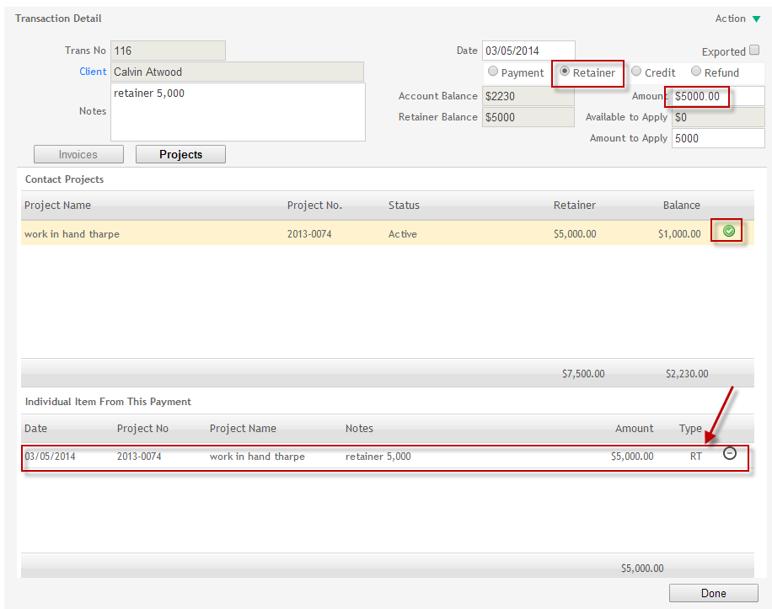Switch to the Invoices tab
Viewport: 772px width, 609px height.
coord(78,154)
